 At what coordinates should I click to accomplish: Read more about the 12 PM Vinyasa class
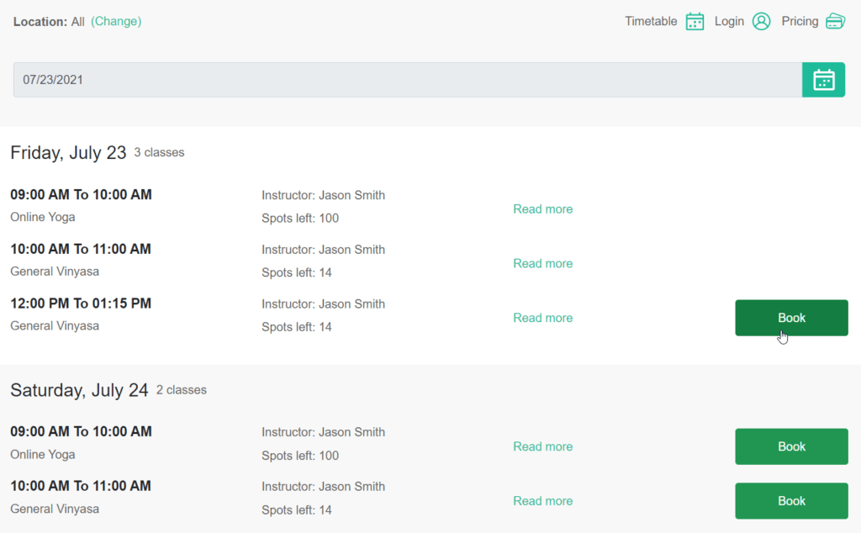tap(542, 318)
